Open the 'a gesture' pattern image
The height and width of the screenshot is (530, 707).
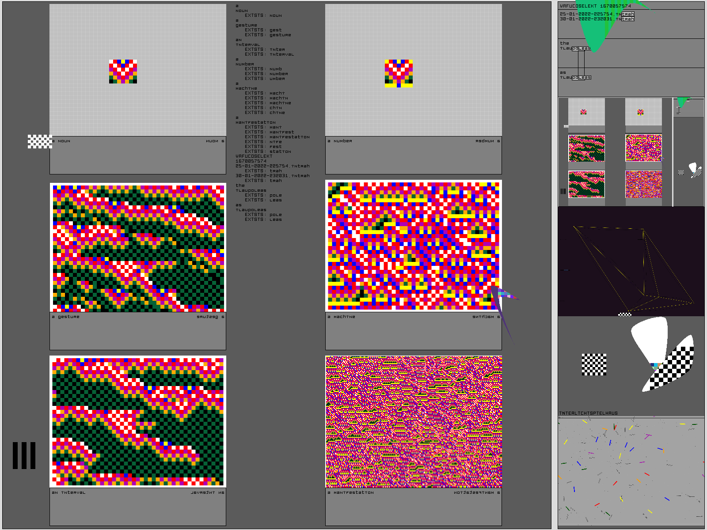pyautogui.click(x=138, y=248)
